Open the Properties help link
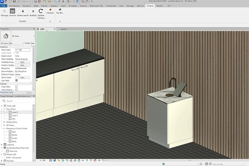Screen dimensions: 249x166 (7, 92)
